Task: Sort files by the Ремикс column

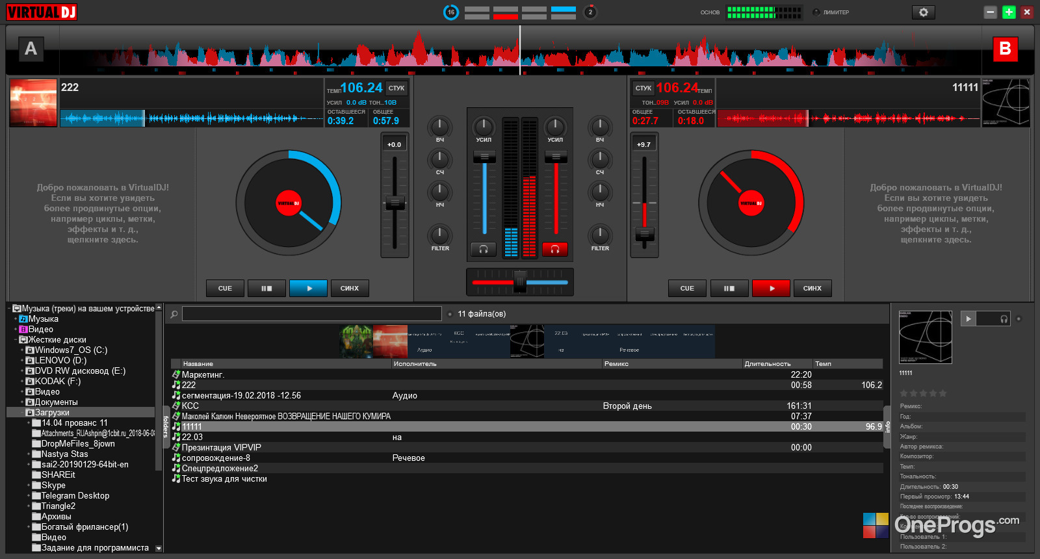Action: 672,364
